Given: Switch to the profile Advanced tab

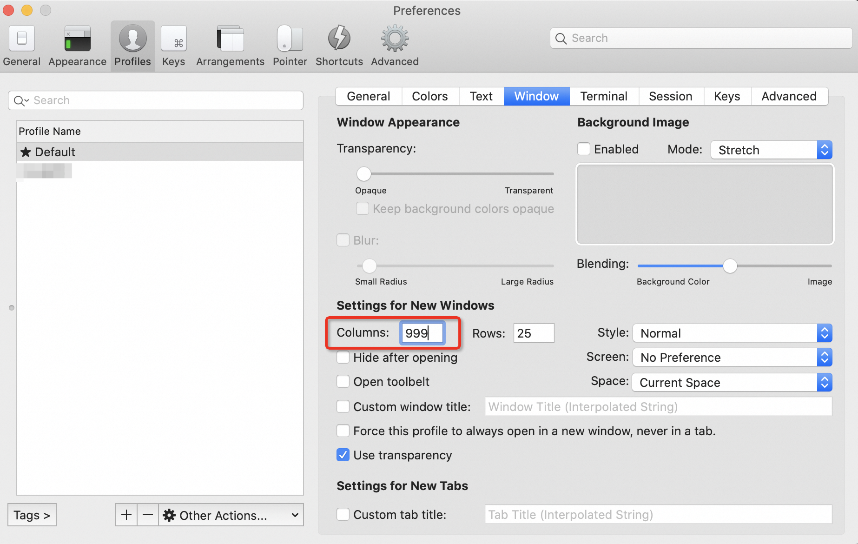Looking at the screenshot, I should point(789,96).
